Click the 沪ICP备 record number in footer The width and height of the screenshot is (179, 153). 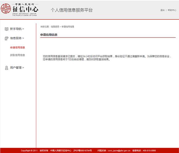[x=83, y=151]
